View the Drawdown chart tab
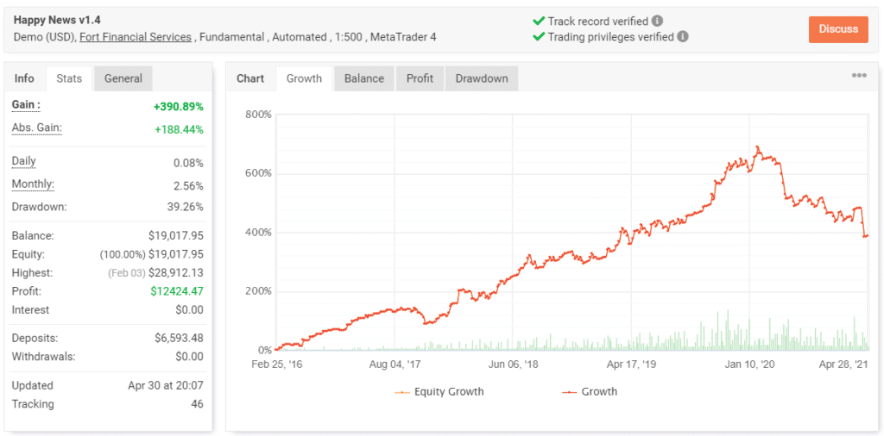This screenshot has height=436, width=884. [x=482, y=78]
